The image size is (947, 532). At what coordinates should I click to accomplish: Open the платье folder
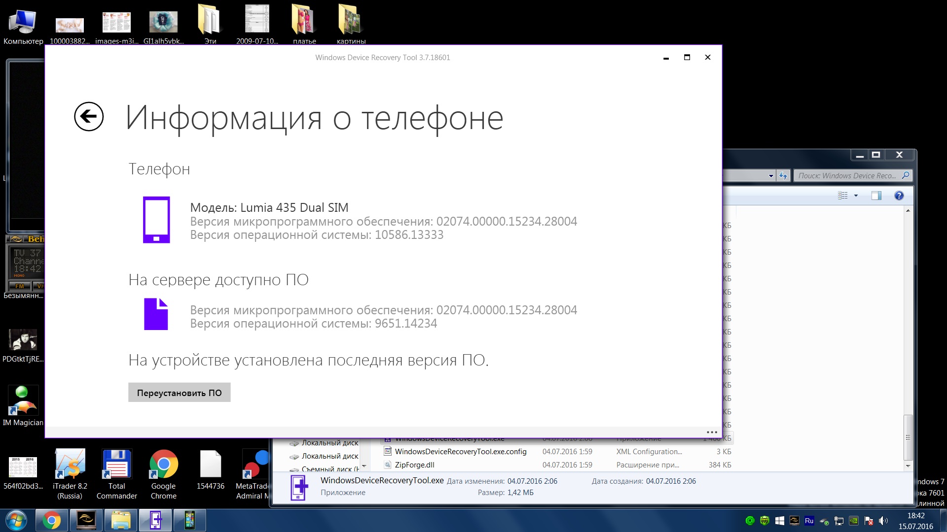[x=304, y=25]
